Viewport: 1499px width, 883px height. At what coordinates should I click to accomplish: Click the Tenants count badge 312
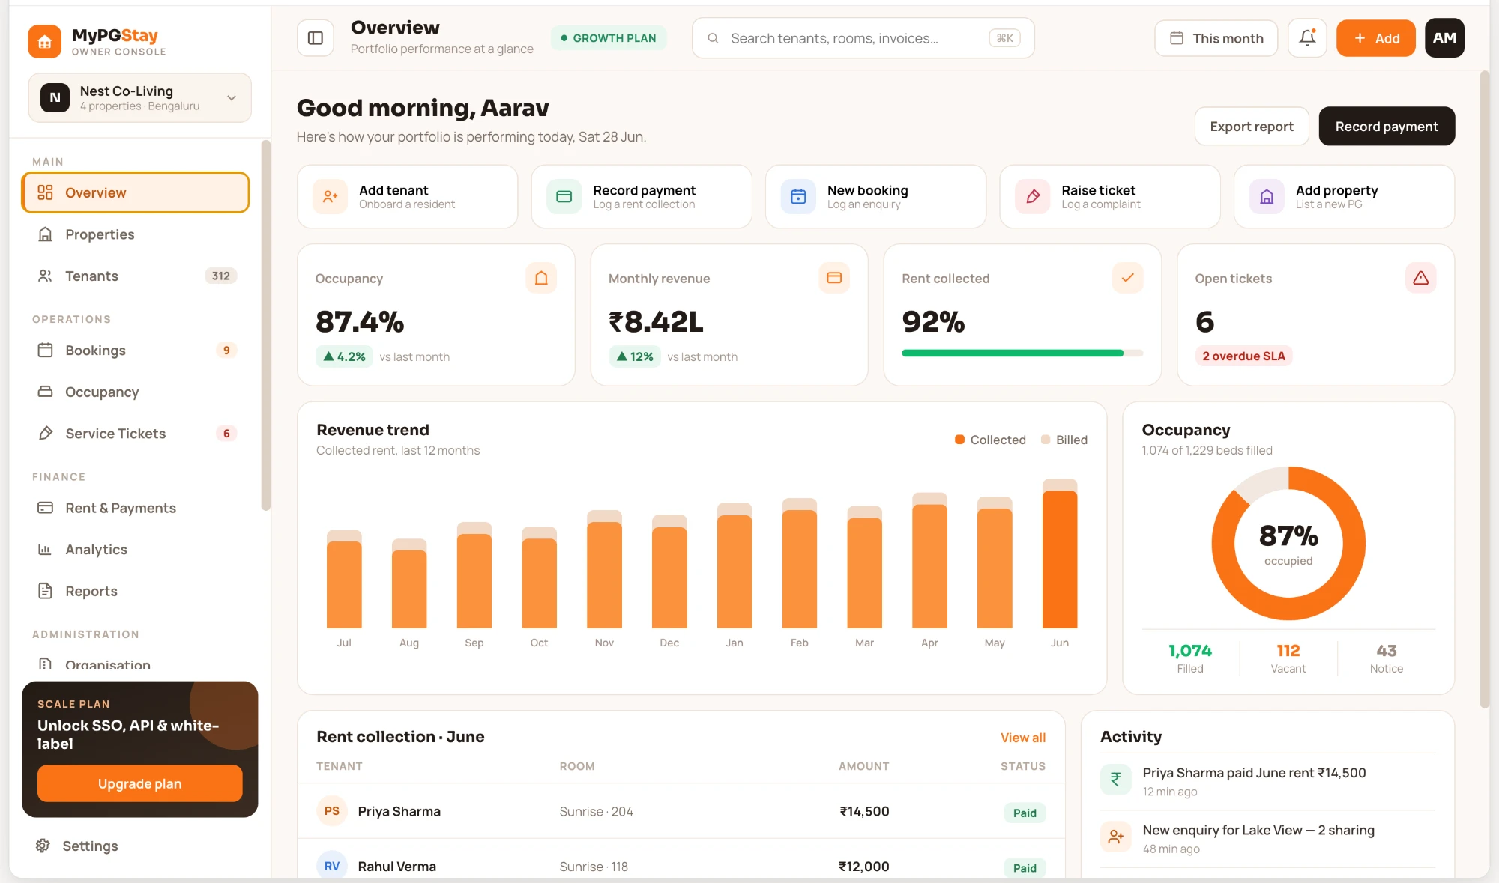220,276
